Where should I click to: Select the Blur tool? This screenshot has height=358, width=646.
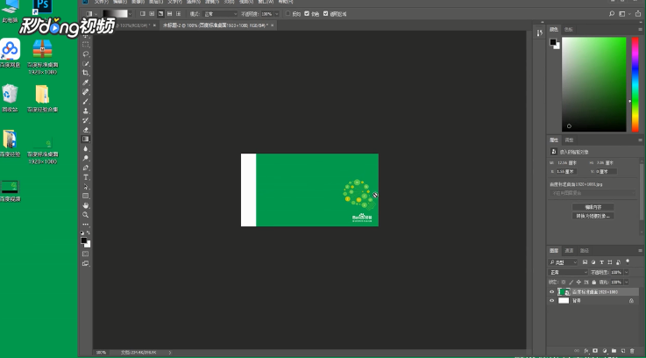[x=86, y=149]
